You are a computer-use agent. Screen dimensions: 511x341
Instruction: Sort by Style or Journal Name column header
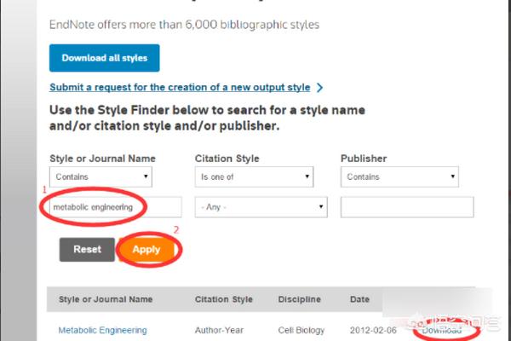pos(106,299)
